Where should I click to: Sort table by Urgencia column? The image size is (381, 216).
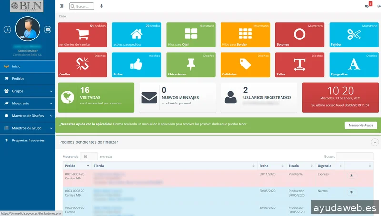pos(330,166)
